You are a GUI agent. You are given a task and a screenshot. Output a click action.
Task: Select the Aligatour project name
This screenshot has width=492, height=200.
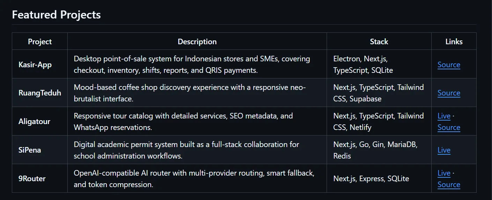[34, 122]
